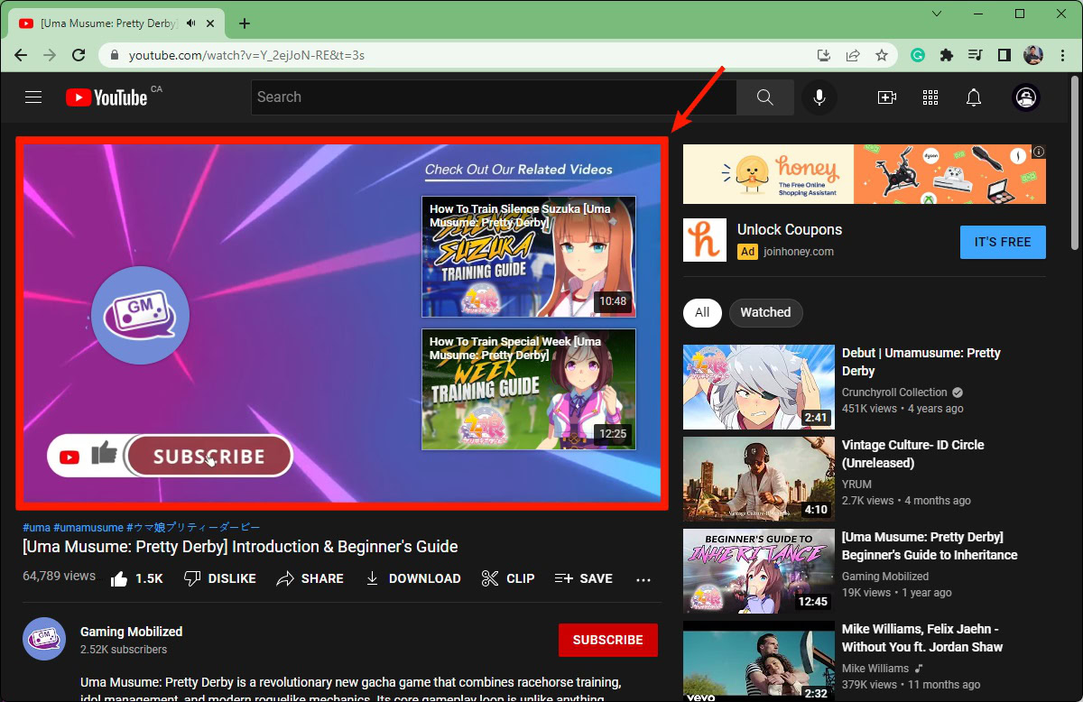Click the #umamusume hashtag link

tap(88, 527)
